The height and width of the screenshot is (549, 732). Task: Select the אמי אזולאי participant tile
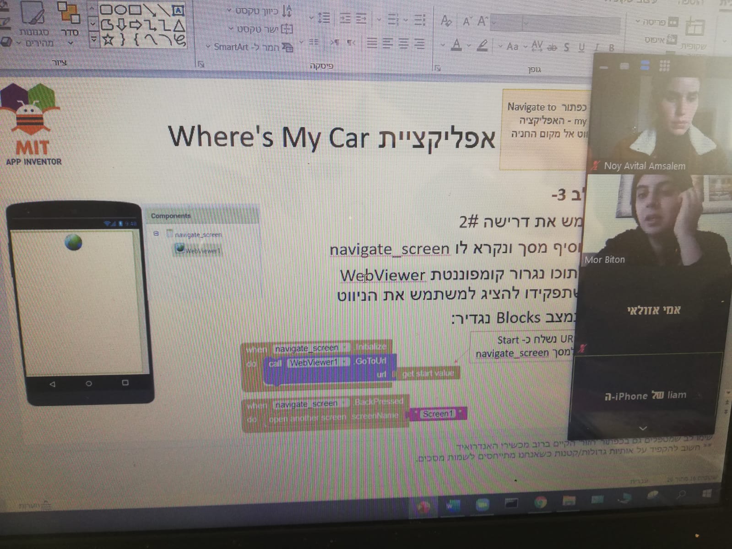pos(654,310)
